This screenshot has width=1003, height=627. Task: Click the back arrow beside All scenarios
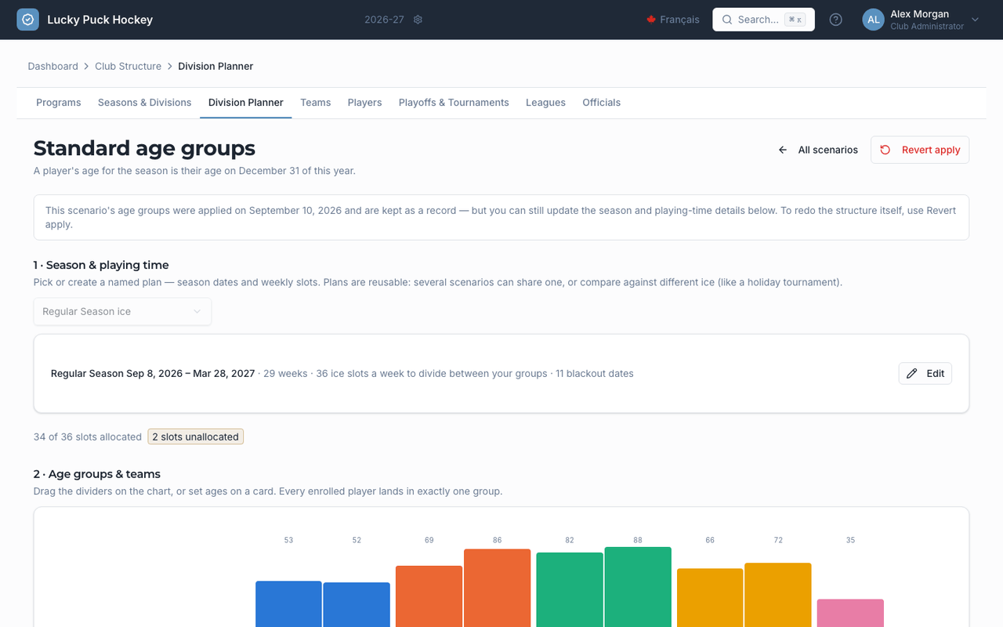tap(783, 150)
